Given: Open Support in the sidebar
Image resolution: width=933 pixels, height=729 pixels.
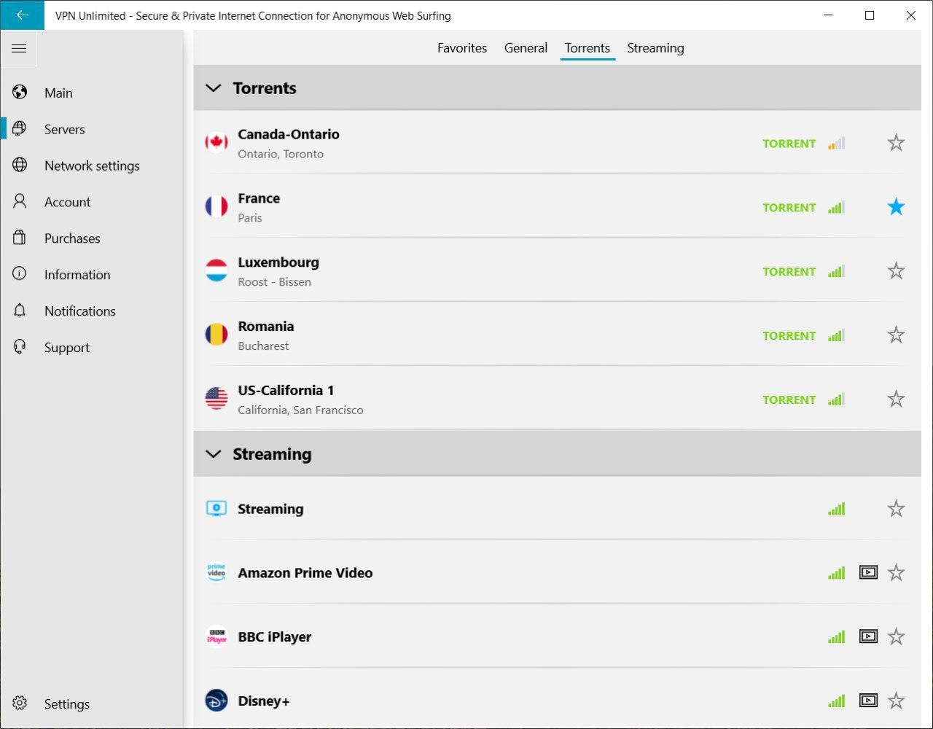Looking at the screenshot, I should [x=92, y=348].
